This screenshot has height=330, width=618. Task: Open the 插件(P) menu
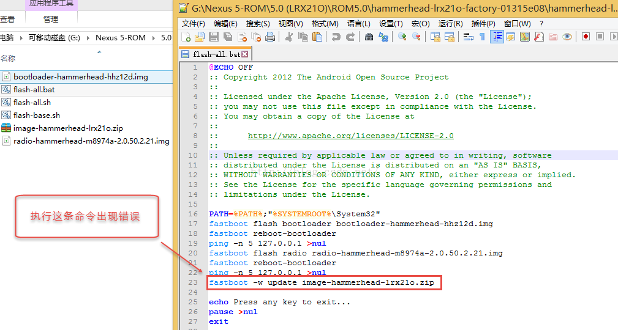point(483,24)
